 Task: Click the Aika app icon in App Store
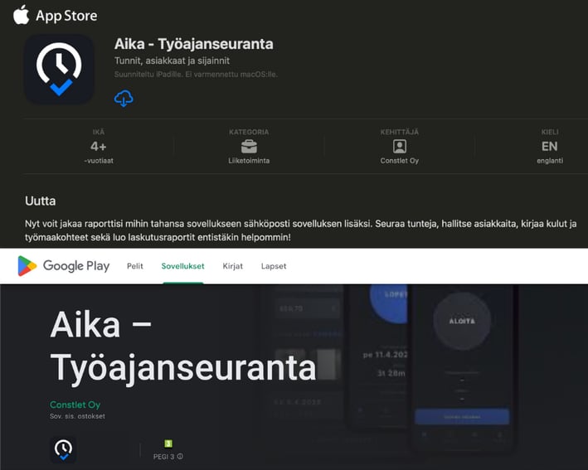click(x=59, y=70)
